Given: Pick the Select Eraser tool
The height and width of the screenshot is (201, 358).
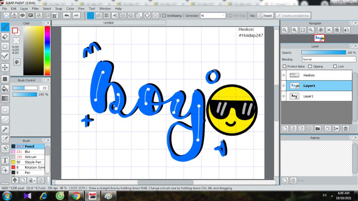Looking at the screenshot, I should click(x=5, y=148).
